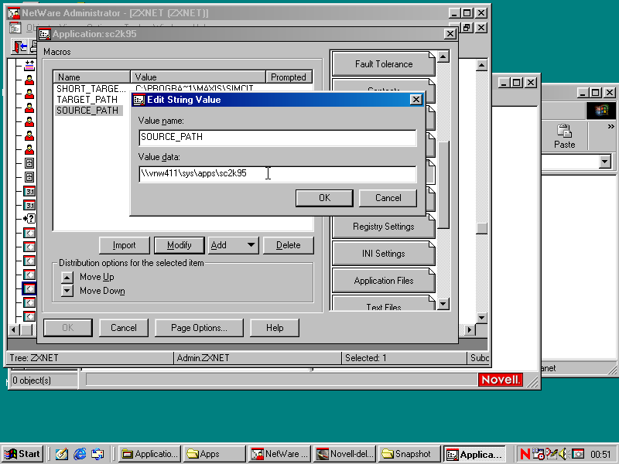Open the Fault Tolerance page

(x=383, y=64)
